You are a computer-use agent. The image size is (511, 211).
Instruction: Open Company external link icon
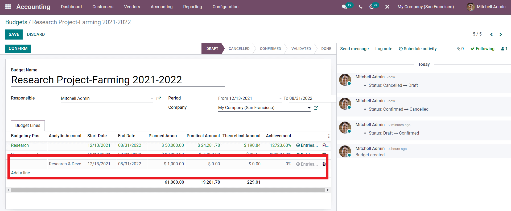tap(316, 108)
